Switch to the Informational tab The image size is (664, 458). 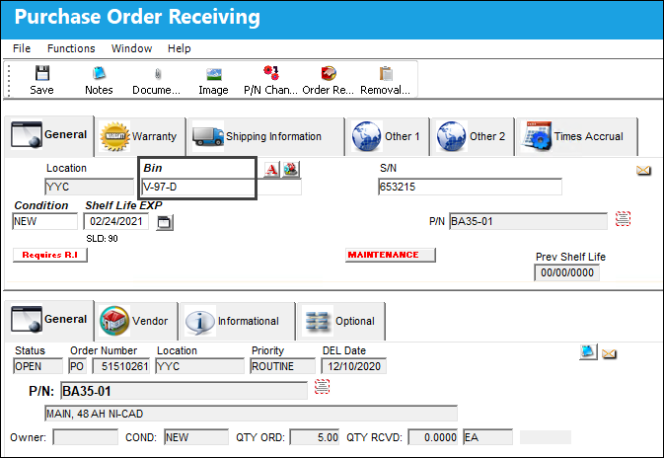tap(237, 321)
